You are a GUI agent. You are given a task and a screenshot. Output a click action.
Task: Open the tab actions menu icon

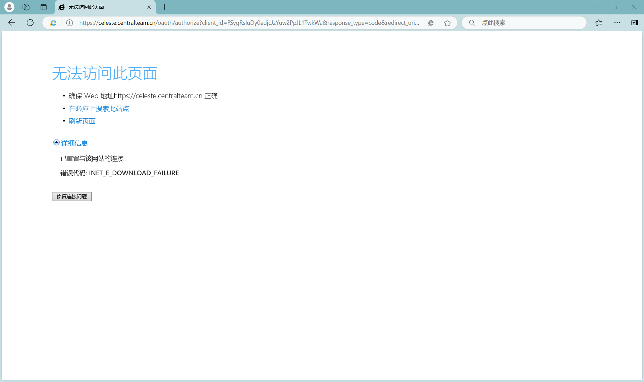click(x=44, y=7)
